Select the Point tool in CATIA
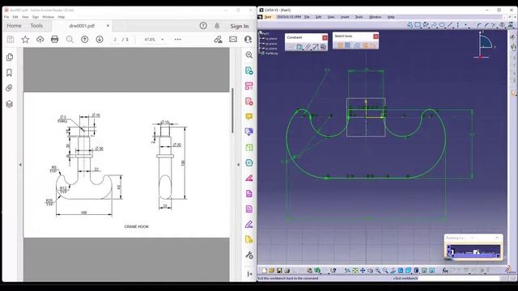This screenshot has width=518, height=291. tap(466, 25)
